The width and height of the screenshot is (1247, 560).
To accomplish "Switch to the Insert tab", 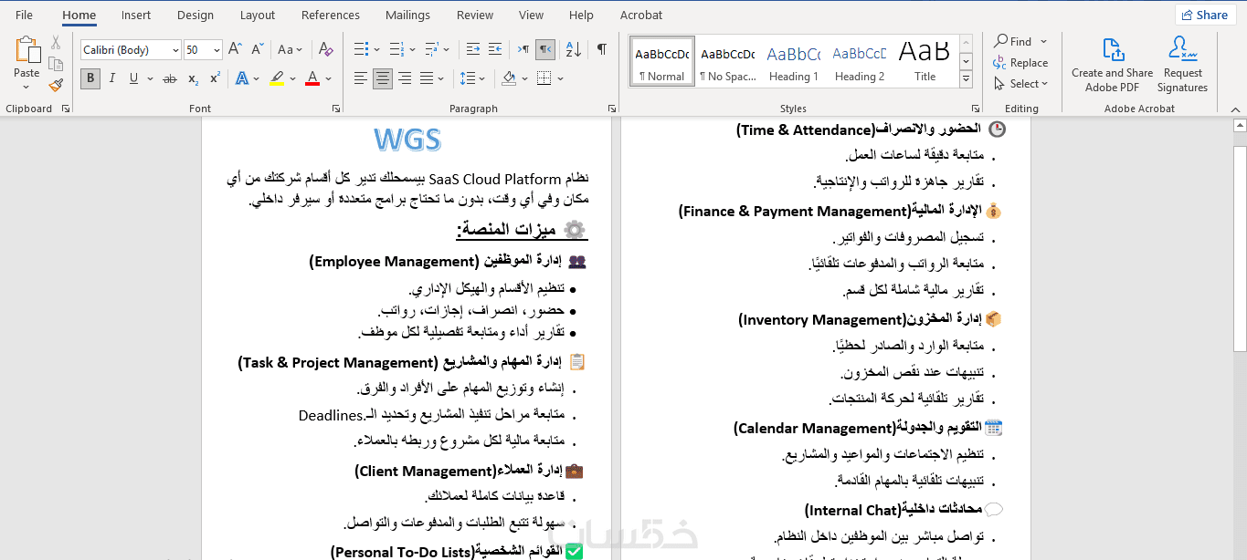I will coord(136,15).
